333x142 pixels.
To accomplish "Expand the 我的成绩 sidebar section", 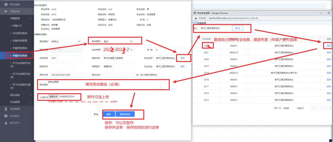I will 31,95.
